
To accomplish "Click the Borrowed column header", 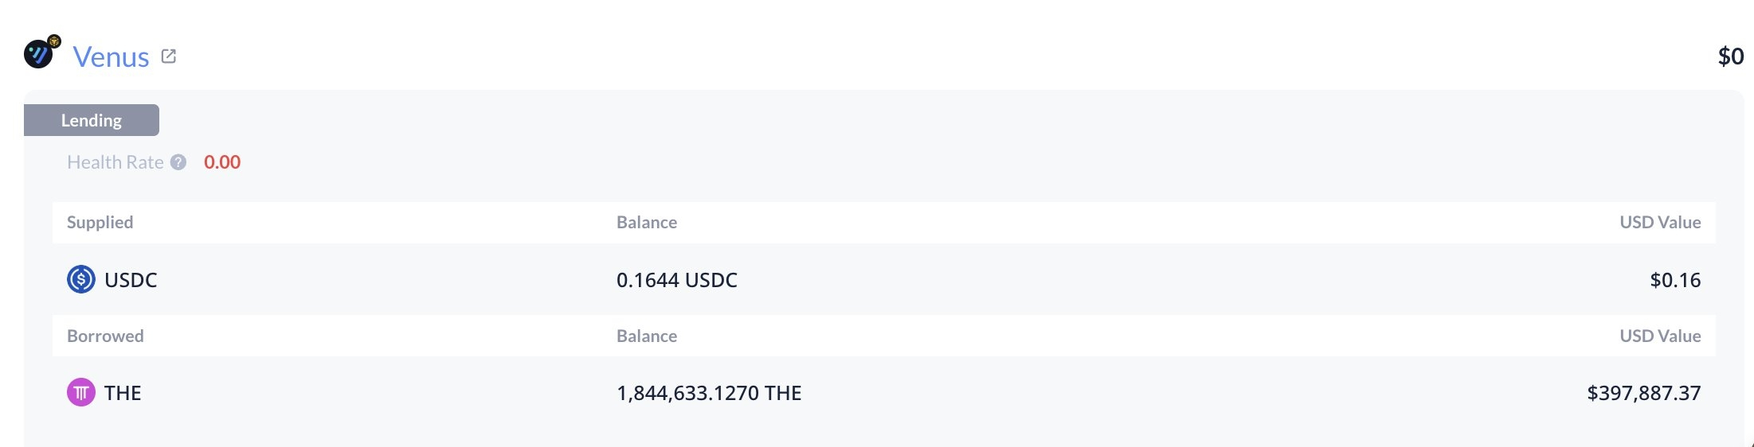I will coord(105,336).
